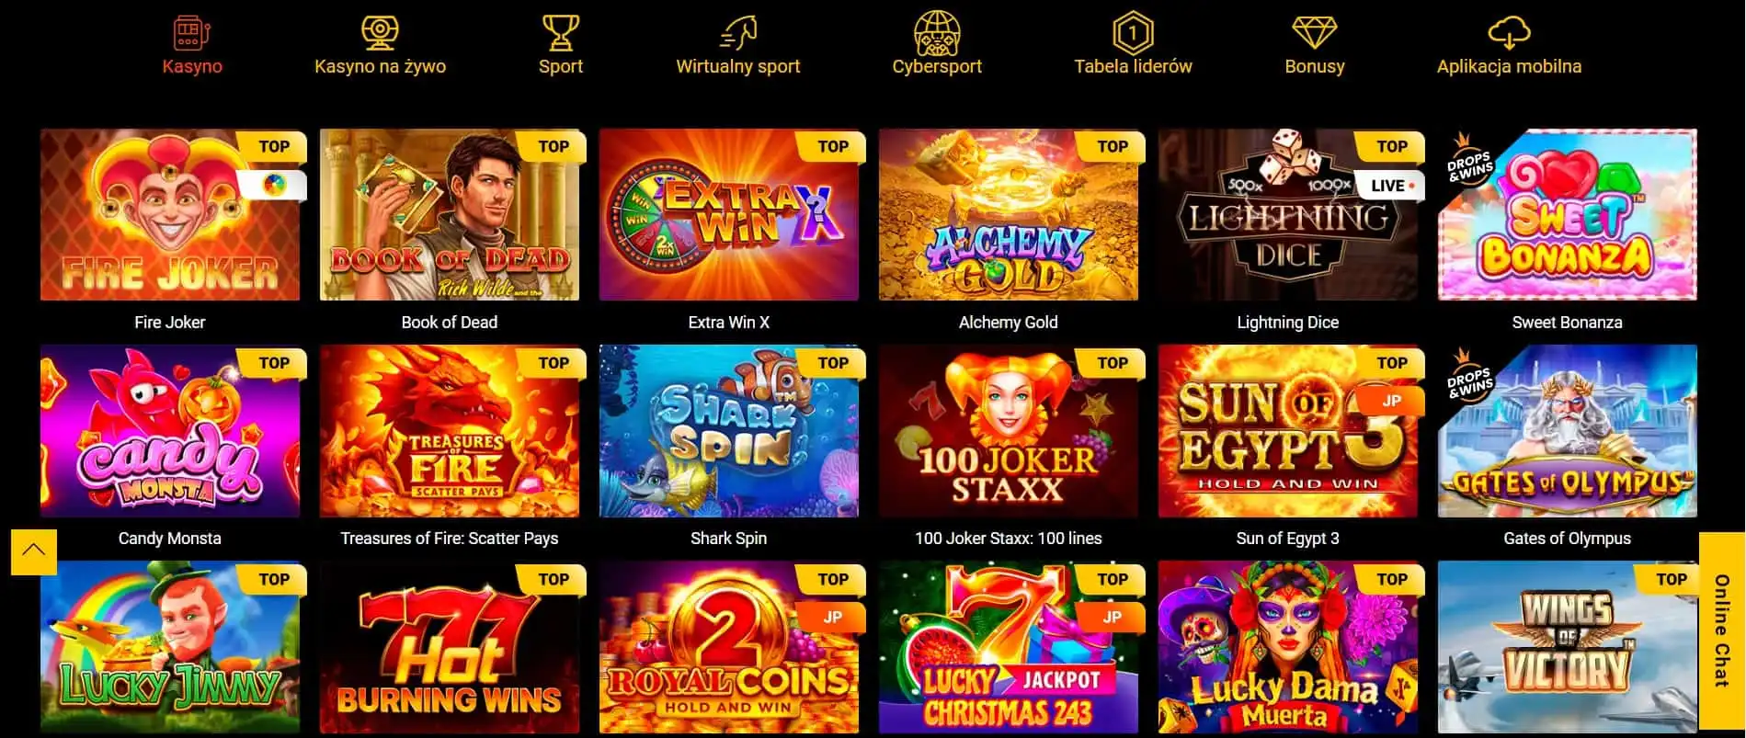1746x738 pixels.
Task: Open the Online Chat side tab
Action: click(1722, 630)
